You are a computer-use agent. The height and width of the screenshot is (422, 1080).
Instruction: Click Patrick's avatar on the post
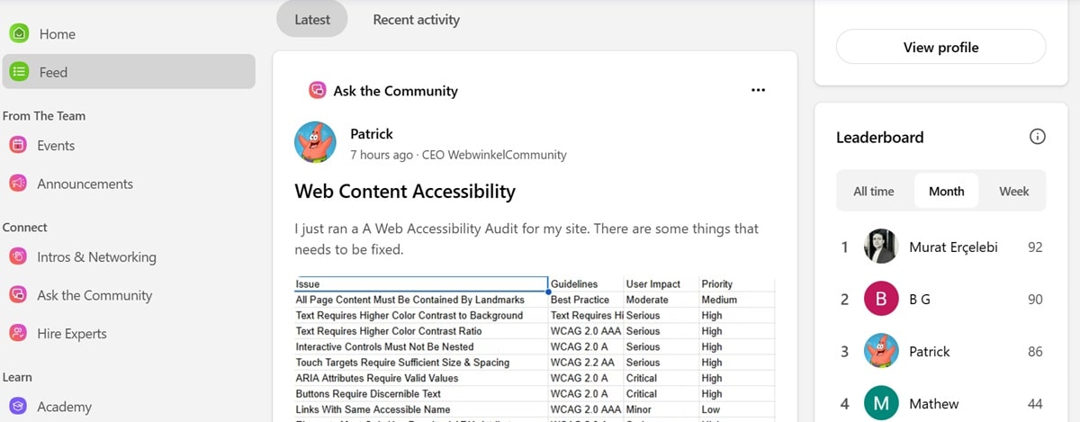coord(316,142)
